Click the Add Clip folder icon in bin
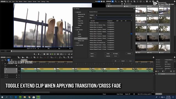176x99 pixels. 122,1
